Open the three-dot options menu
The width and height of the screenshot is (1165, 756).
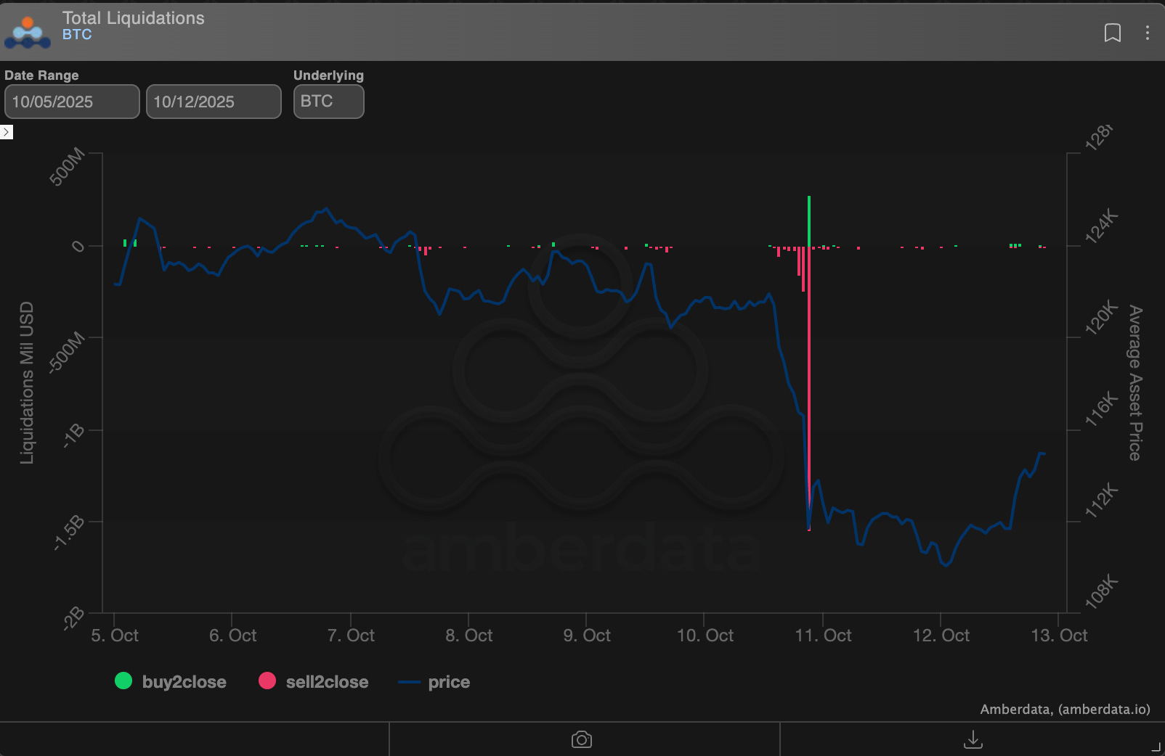pos(1147,33)
